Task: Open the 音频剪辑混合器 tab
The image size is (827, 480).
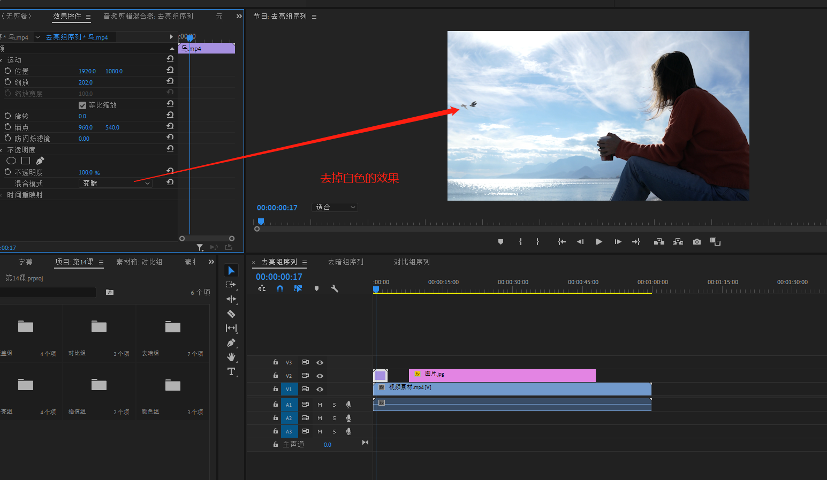Action: 148,17
